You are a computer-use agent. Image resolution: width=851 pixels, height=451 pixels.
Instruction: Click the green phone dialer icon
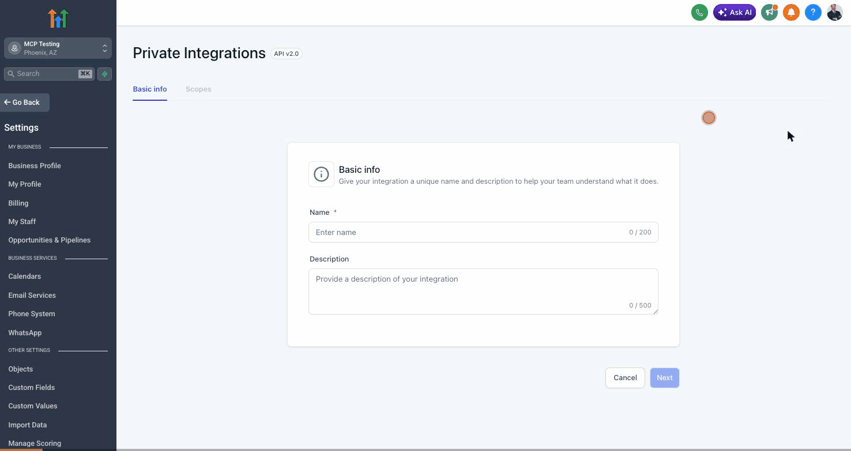click(699, 12)
